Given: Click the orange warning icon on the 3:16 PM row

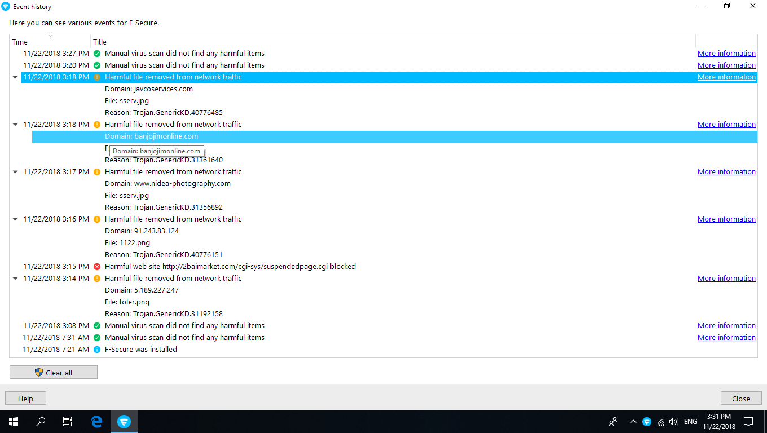Looking at the screenshot, I should (97, 219).
